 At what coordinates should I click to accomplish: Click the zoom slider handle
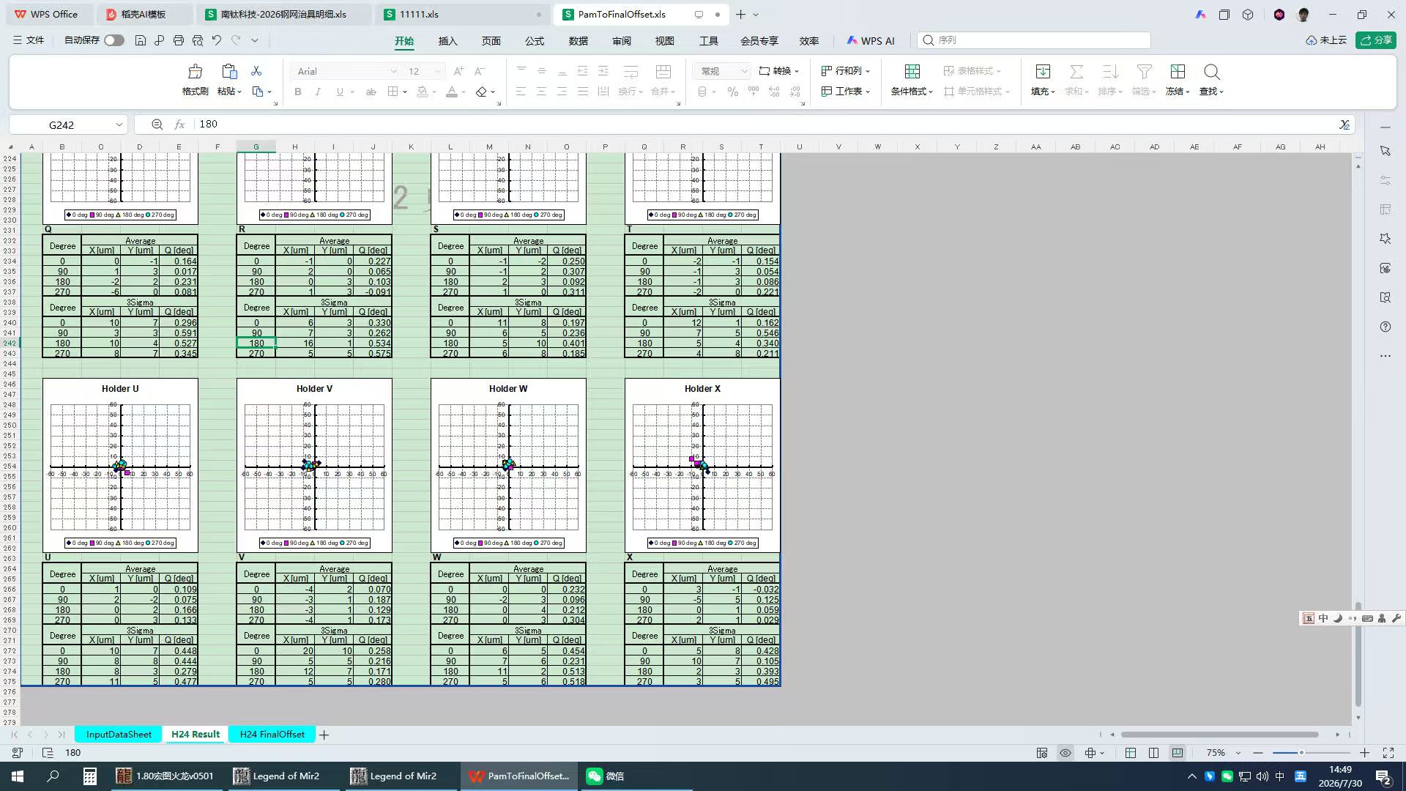1301,753
